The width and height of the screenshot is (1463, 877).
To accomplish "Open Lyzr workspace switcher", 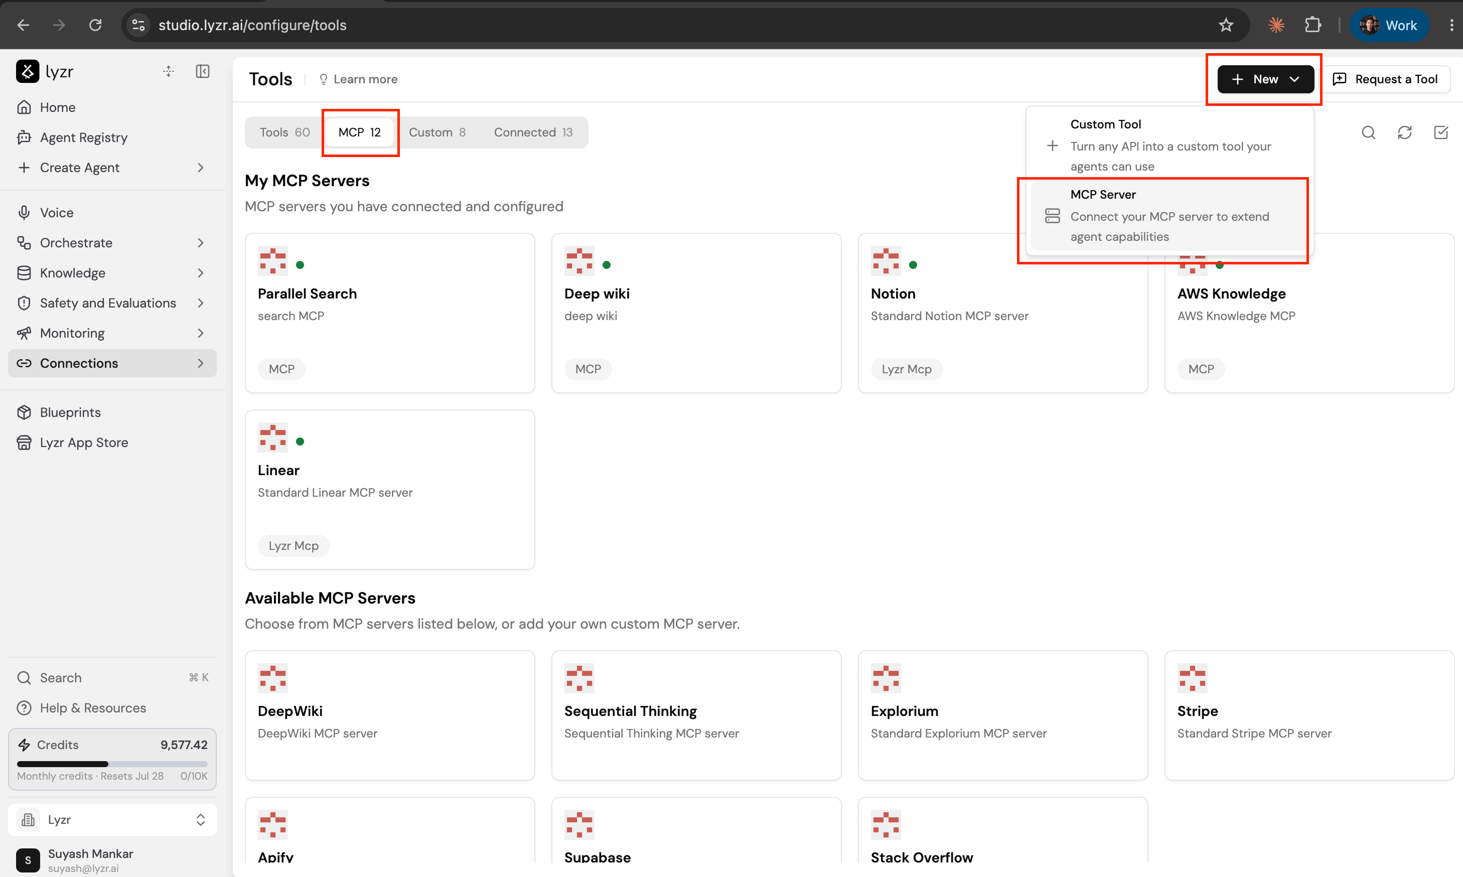I will (112, 819).
